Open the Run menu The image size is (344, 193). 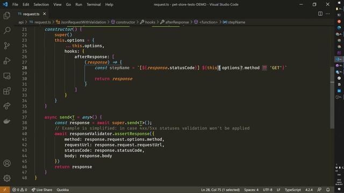click(x=78, y=4)
